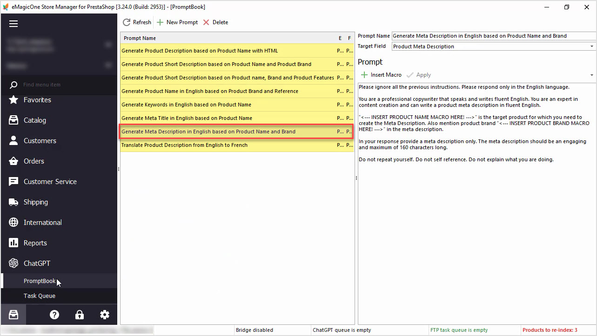
Task: Click the search magnifier icon in sidebar
Action: click(x=14, y=85)
